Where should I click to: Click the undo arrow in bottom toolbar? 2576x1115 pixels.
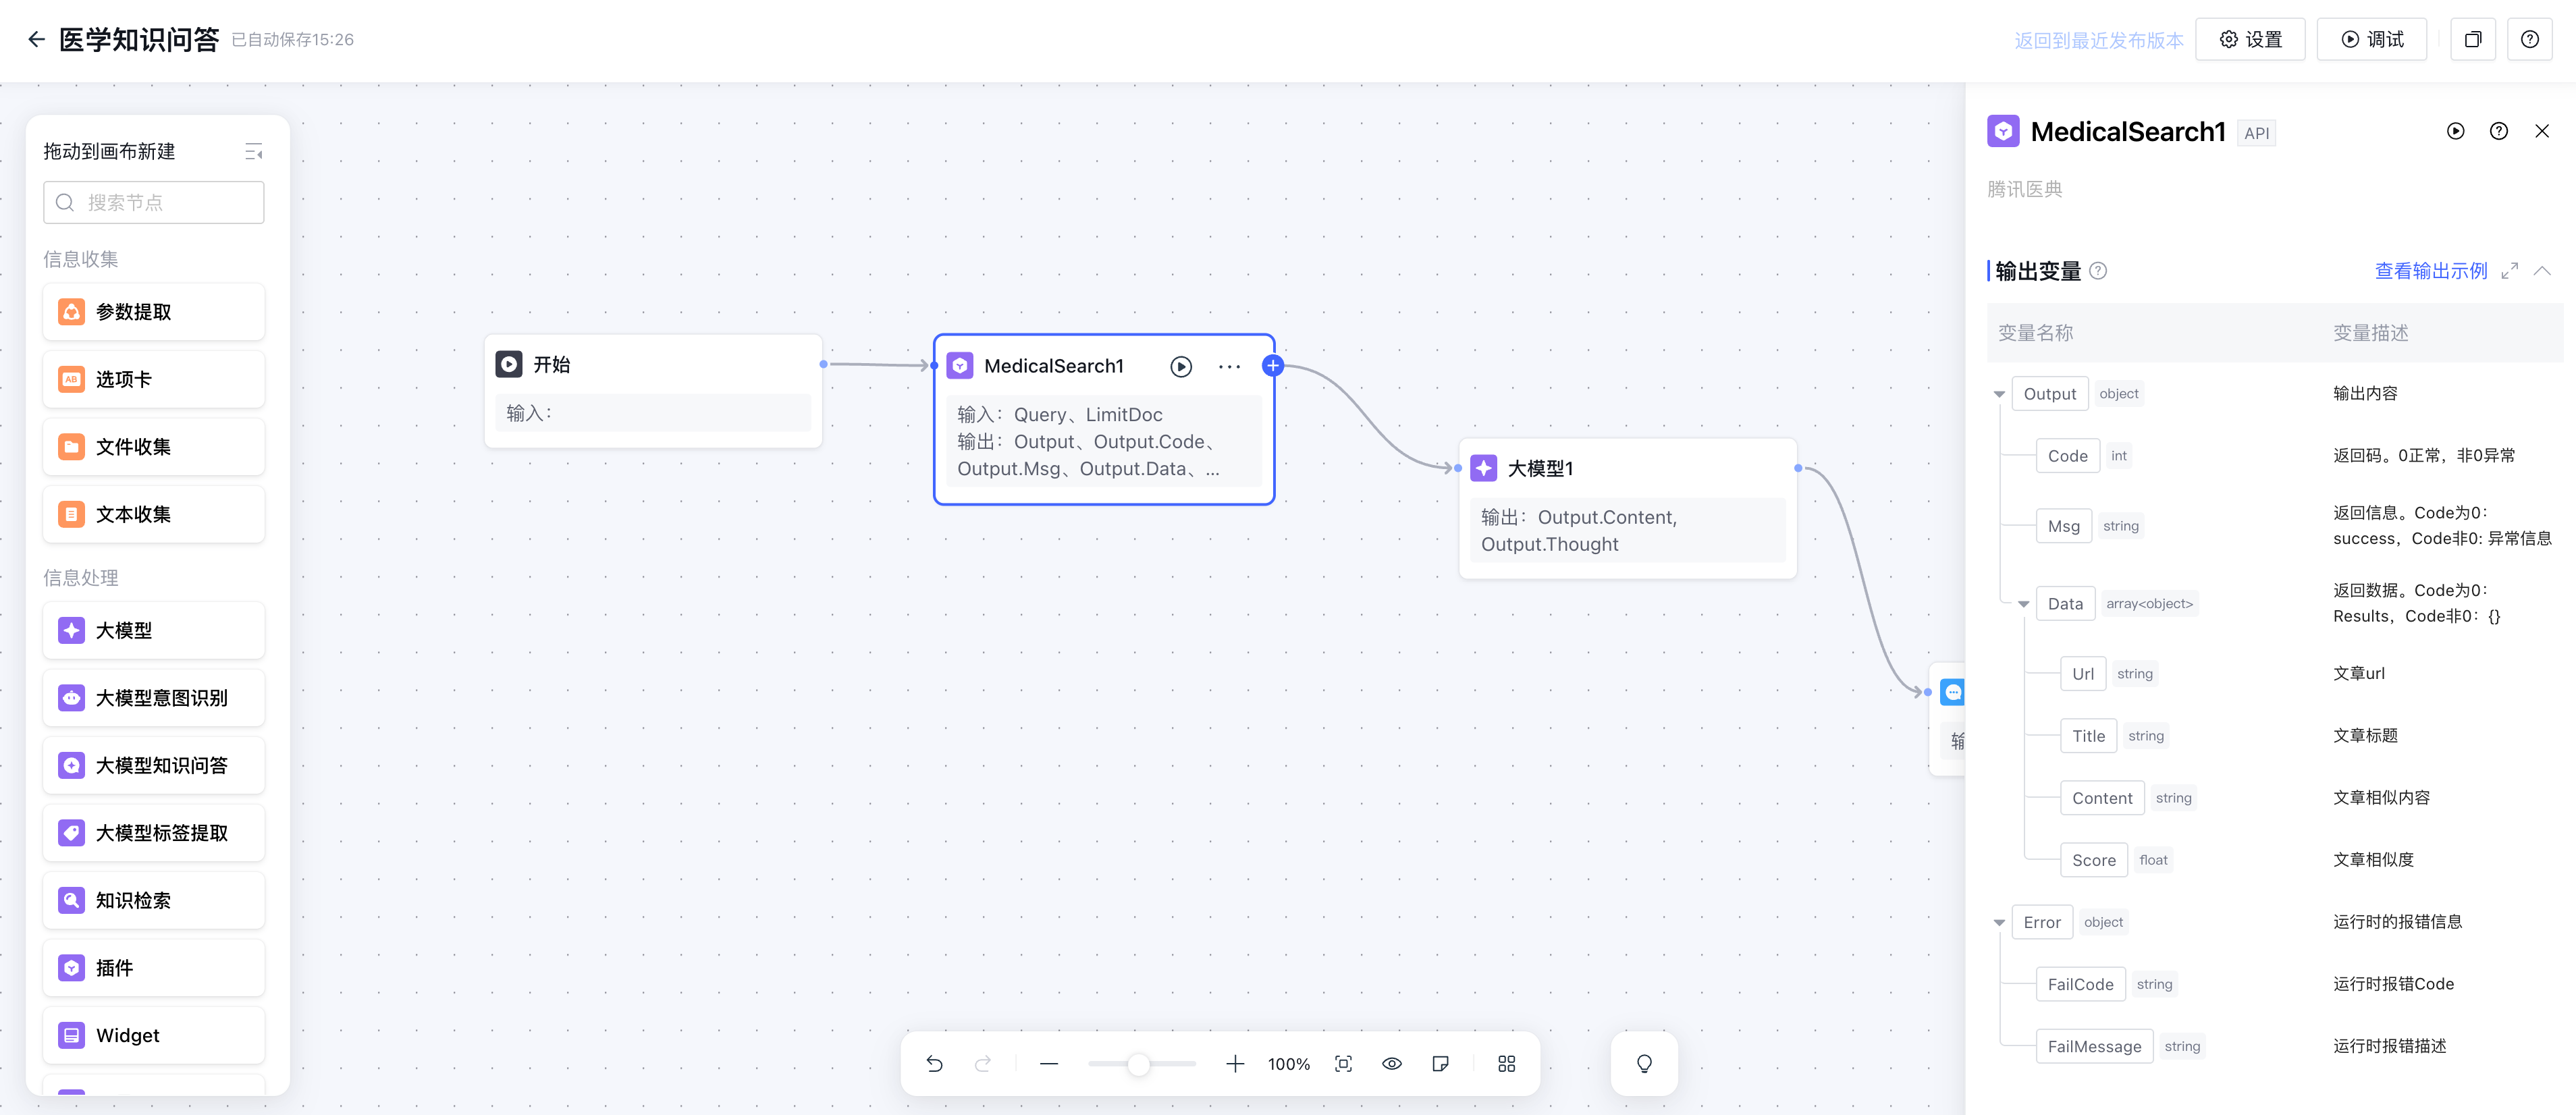(934, 1064)
